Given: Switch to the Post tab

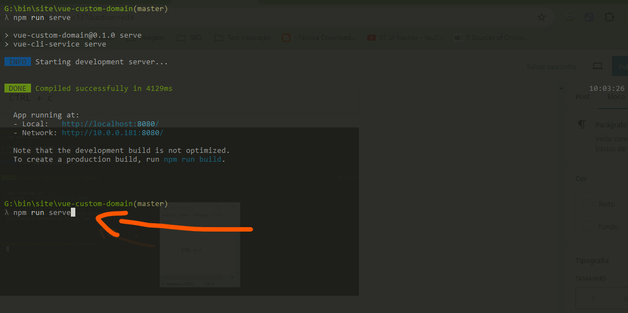Looking at the screenshot, I should point(583,96).
